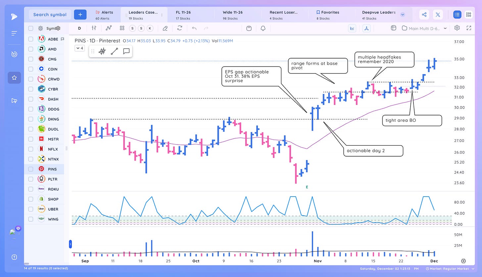Check the CRWD row checkbox
482x277 pixels.
point(31,79)
